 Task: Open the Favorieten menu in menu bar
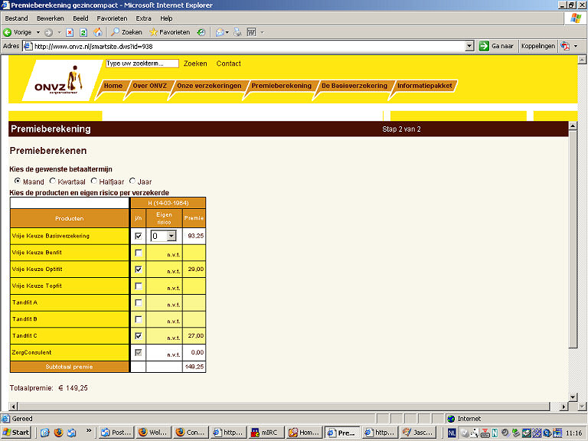coord(112,18)
